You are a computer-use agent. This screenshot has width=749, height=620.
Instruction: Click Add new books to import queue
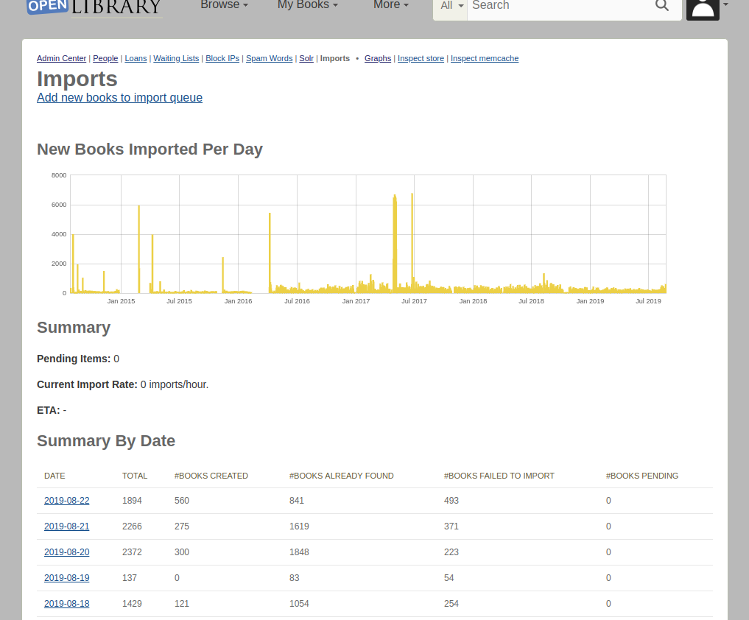click(119, 97)
